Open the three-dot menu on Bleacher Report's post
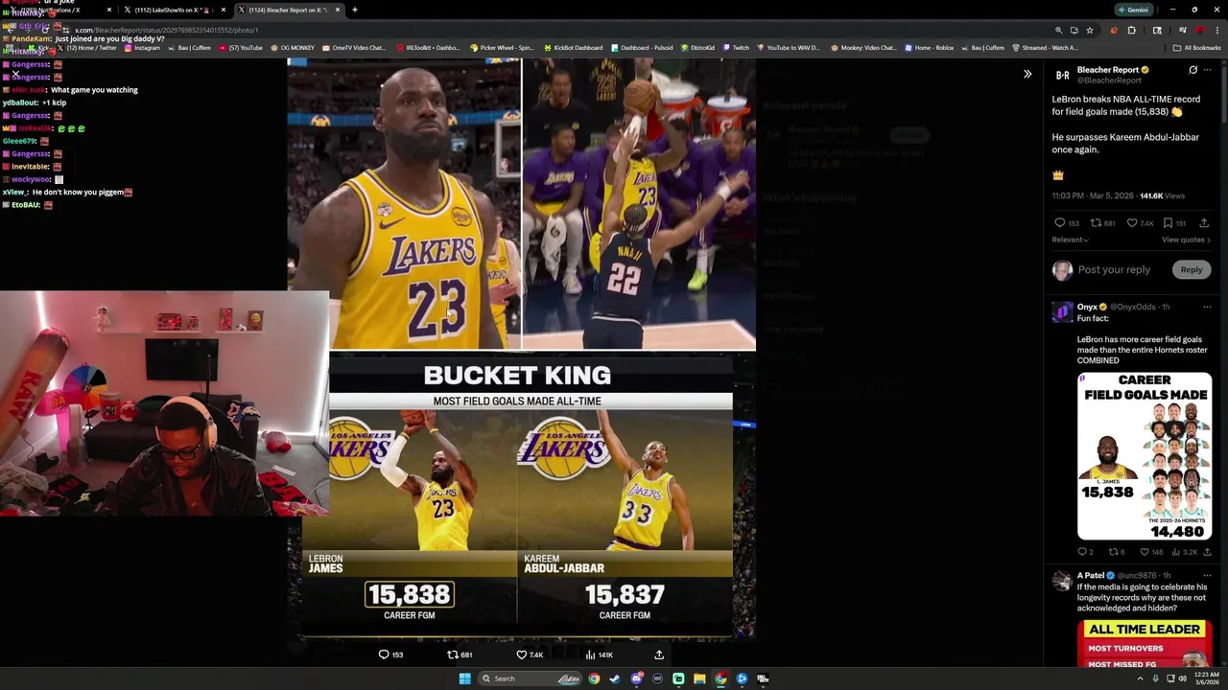Image resolution: width=1228 pixels, height=690 pixels. click(x=1207, y=70)
